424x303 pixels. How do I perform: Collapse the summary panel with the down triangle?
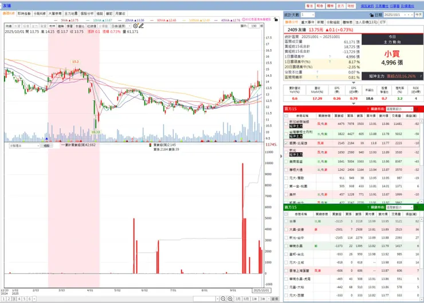tap(354, 82)
